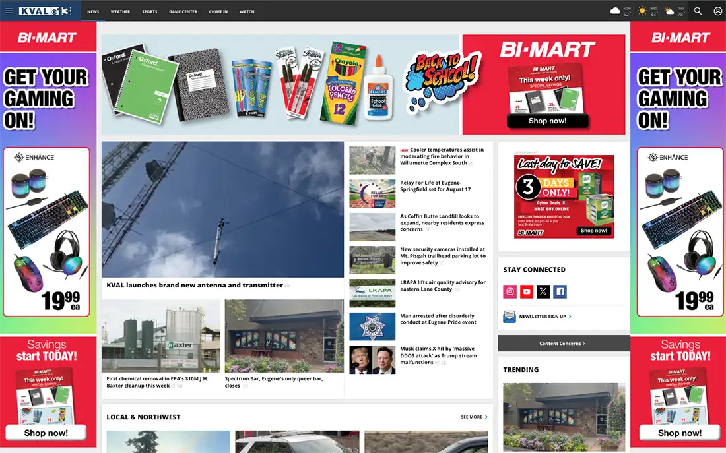Open Spectrum Bar closes headline
The height and width of the screenshot is (453, 726).
tap(274, 382)
